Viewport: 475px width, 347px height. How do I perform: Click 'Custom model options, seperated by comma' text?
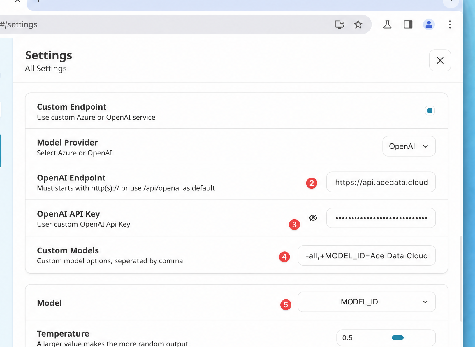110,261
